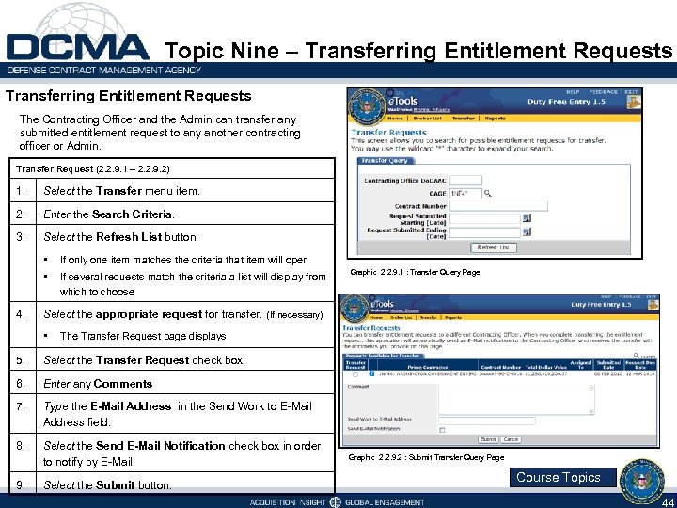677x508 pixels.
Task: Open Reports menu in Submit Transfer page
Action: click(453, 318)
